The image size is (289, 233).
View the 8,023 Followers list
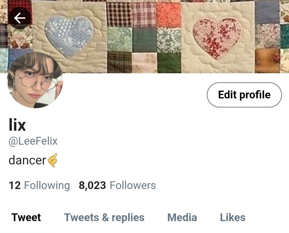[117, 185]
